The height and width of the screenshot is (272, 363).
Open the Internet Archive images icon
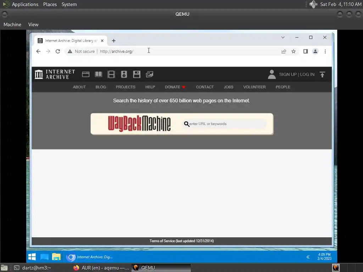click(x=150, y=74)
